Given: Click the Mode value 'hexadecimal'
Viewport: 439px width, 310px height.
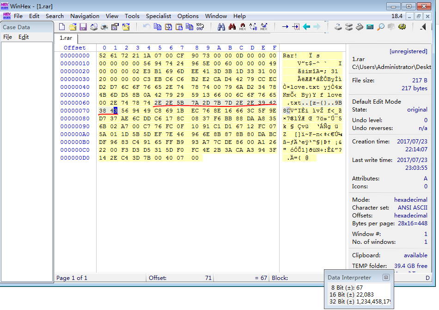Looking at the screenshot, I should [x=411, y=200].
